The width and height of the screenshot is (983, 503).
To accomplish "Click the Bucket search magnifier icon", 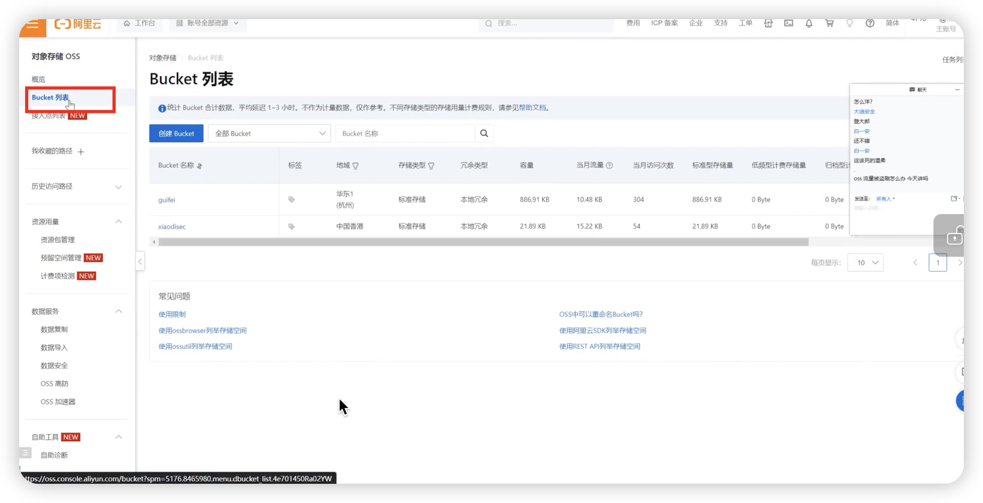I will 484,134.
